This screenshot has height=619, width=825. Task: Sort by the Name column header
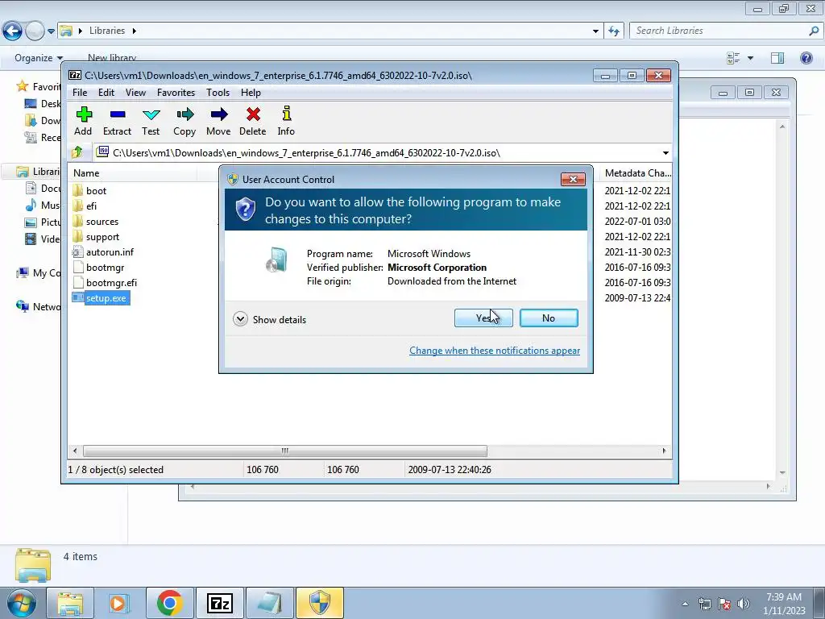pyautogui.click(x=131, y=173)
